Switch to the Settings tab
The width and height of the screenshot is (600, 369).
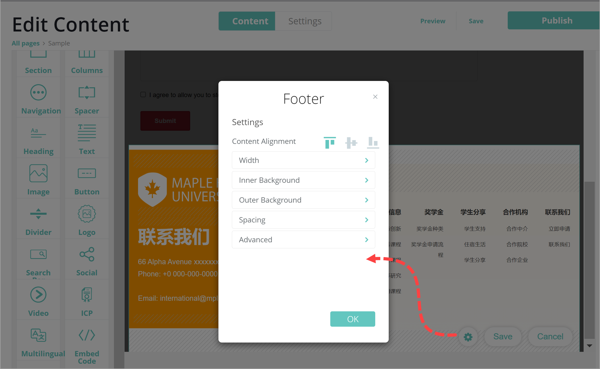[x=305, y=21]
